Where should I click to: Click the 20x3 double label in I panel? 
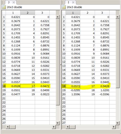point(74,7)
